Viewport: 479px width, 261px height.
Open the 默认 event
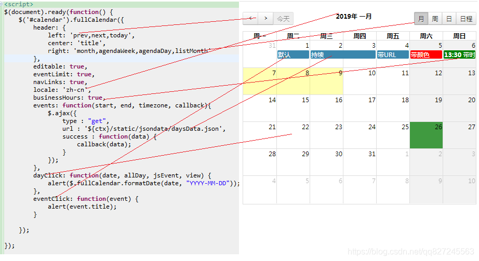pyautogui.click(x=293, y=54)
